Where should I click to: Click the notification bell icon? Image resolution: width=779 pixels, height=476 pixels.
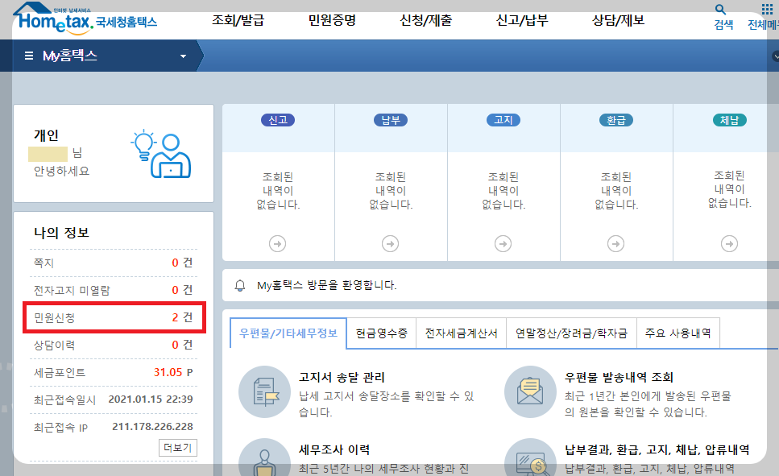pyautogui.click(x=240, y=285)
